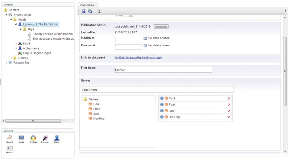The height and width of the screenshot is (160, 290).
Task: Select Laneous & The Family Yah node
Action: point(41,24)
